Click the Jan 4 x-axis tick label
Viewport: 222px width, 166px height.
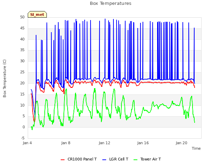tap(27, 143)
